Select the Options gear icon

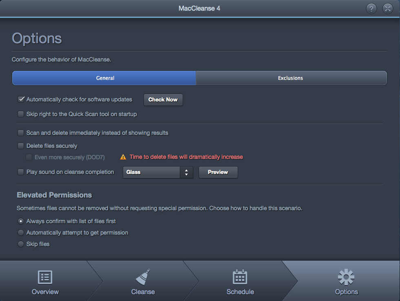coord(346,277)
